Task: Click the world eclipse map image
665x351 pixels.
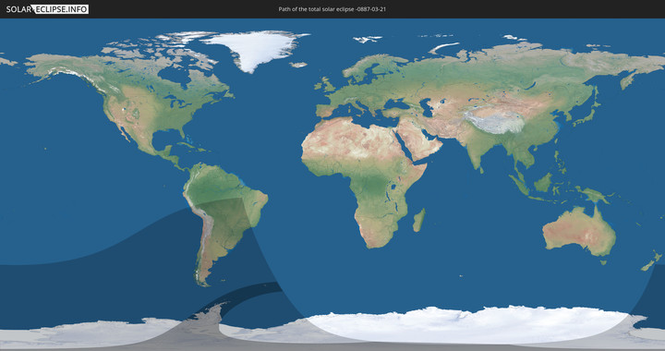Action: [332, 185]
